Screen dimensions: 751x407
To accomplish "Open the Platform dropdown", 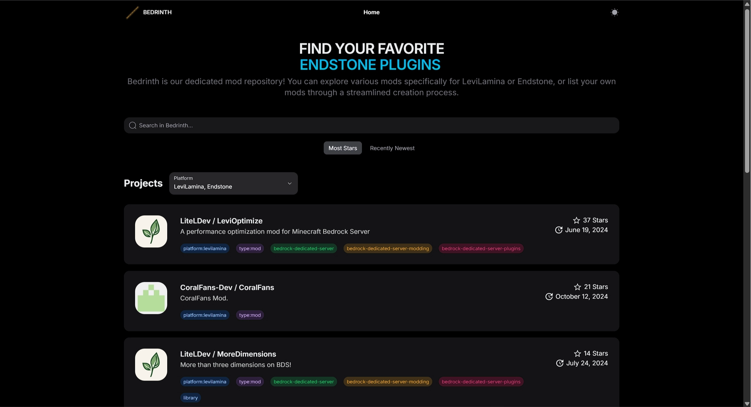I will tap(233, 183).
